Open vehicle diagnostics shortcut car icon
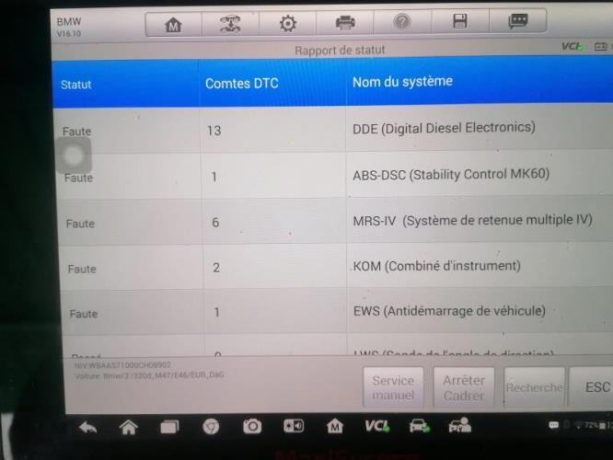This screenshot has height=460, width=613. pyautogui.click(x=419, y=426)
